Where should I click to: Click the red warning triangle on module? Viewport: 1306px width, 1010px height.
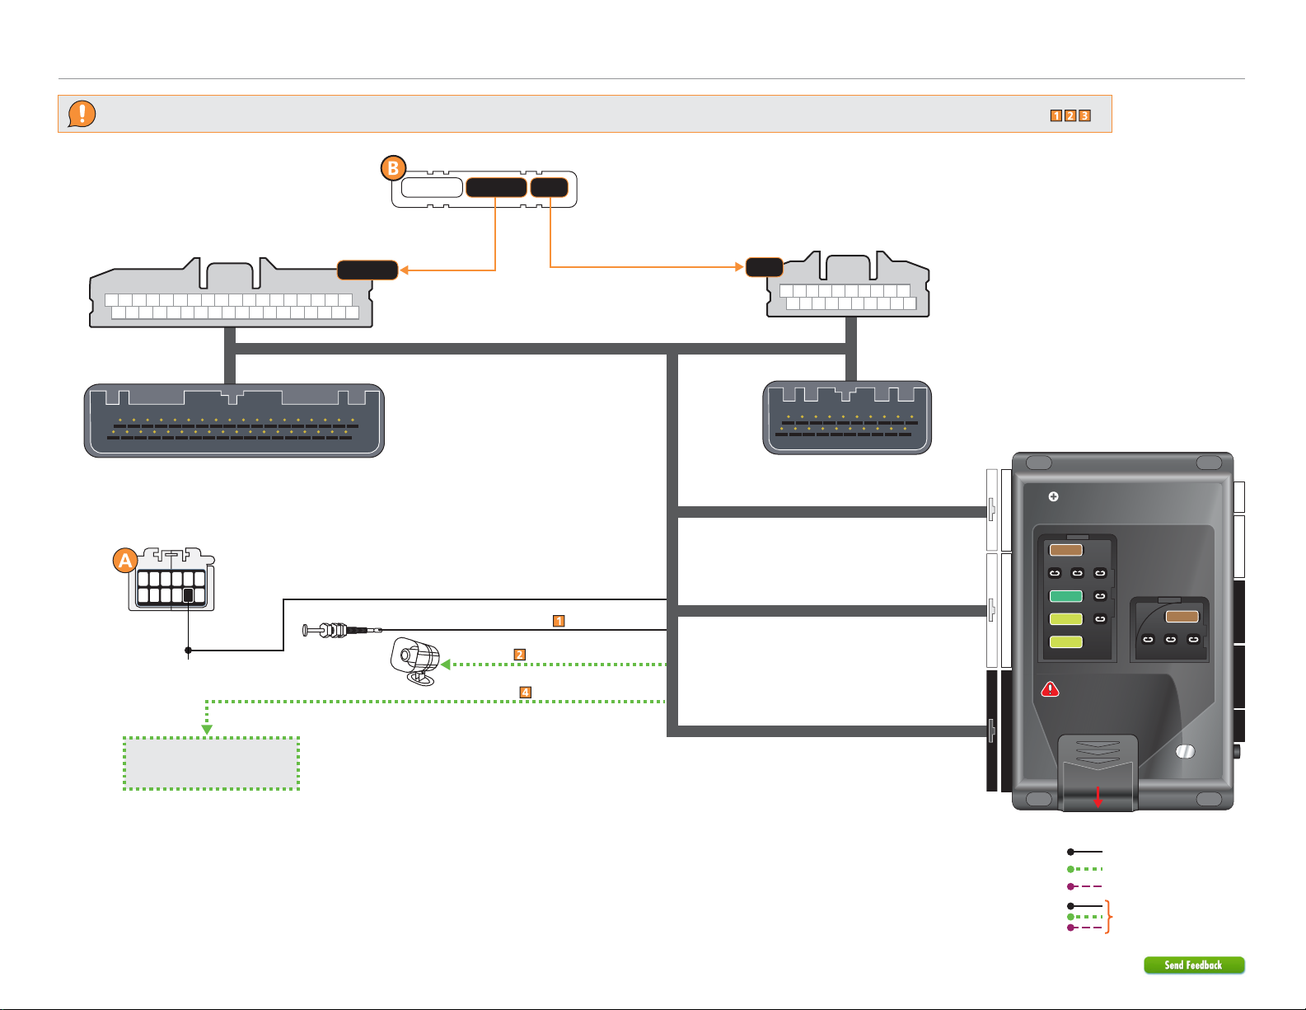[x=1051, y=689]
